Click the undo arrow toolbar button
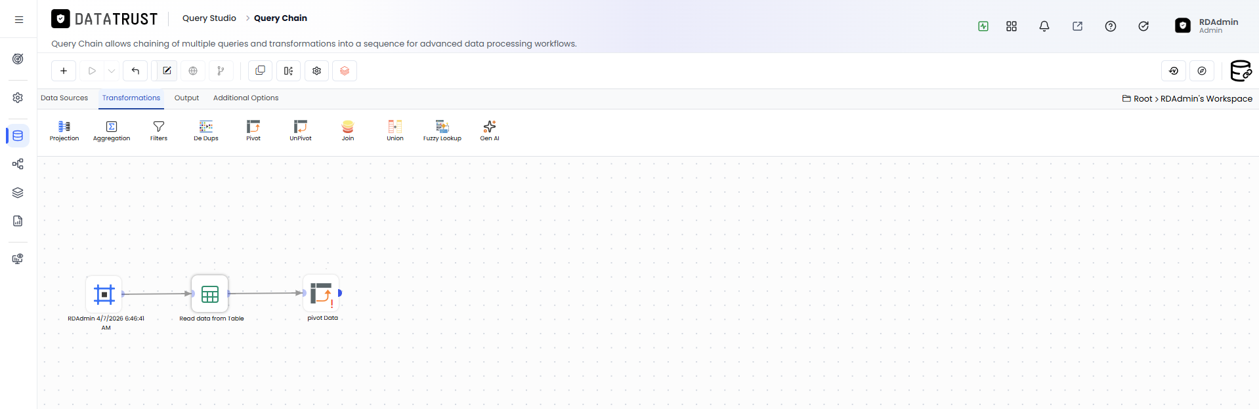 [x=135, y=71]
